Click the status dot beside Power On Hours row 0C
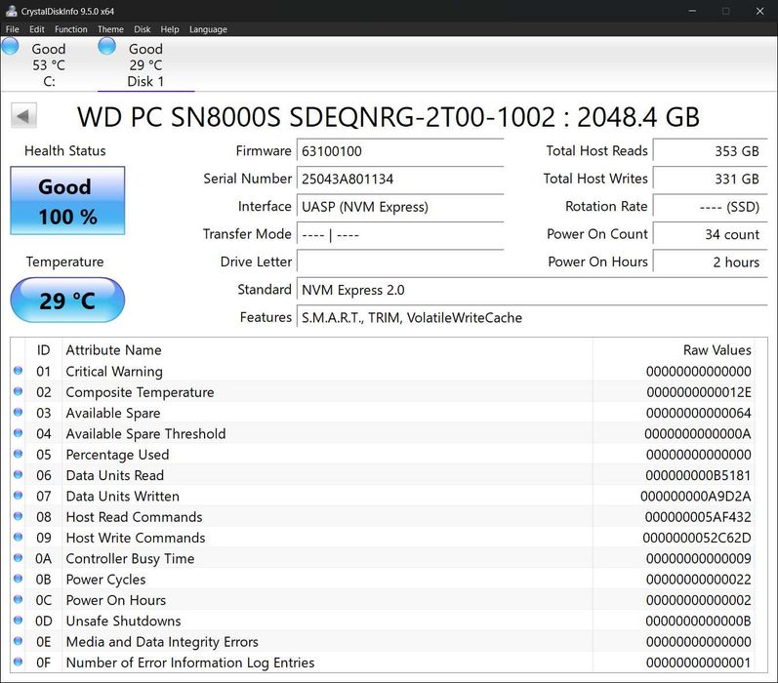Image resolution: width=778 pixels, height=683 pixels. [19, 600]
